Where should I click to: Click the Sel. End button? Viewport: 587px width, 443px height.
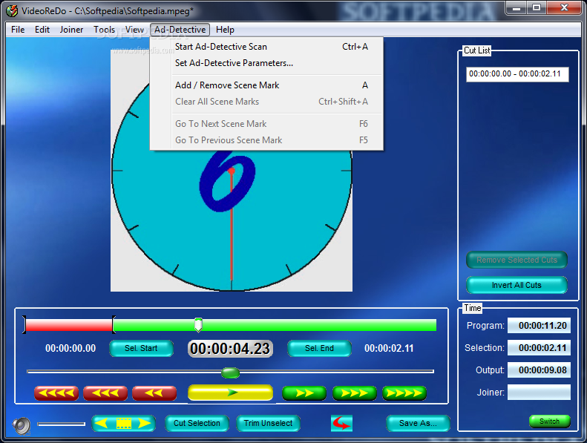(319, 348)
